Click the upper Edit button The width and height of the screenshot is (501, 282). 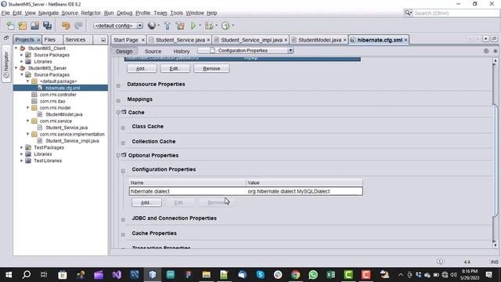tap(175, 68)
